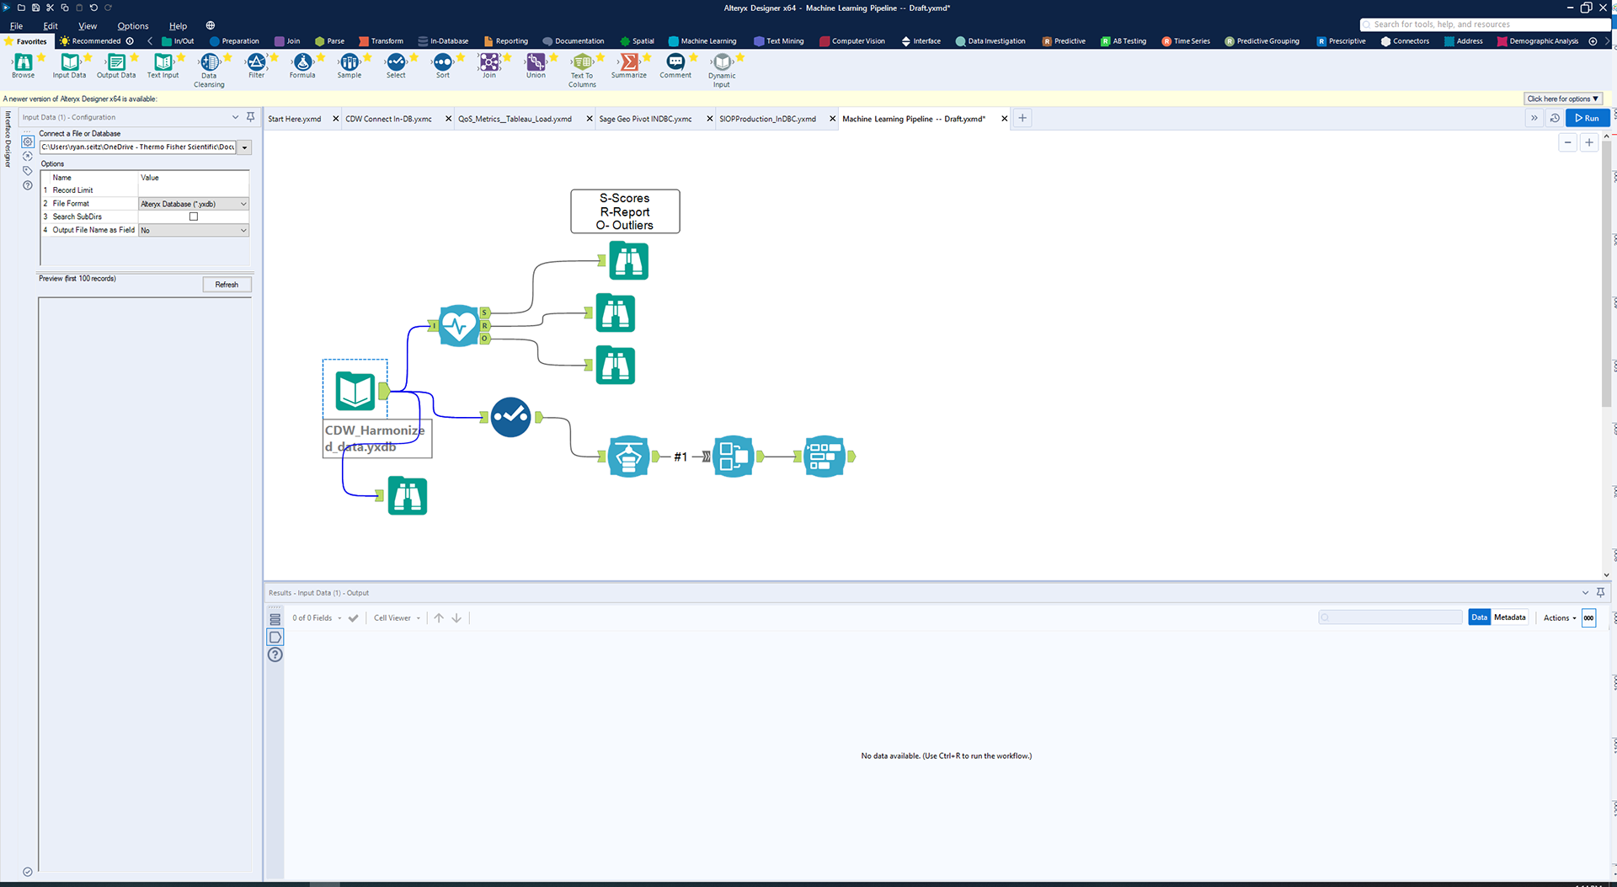Select the last Machine Learning node on canvas
Screen dimensions: 1617x887
825,457
